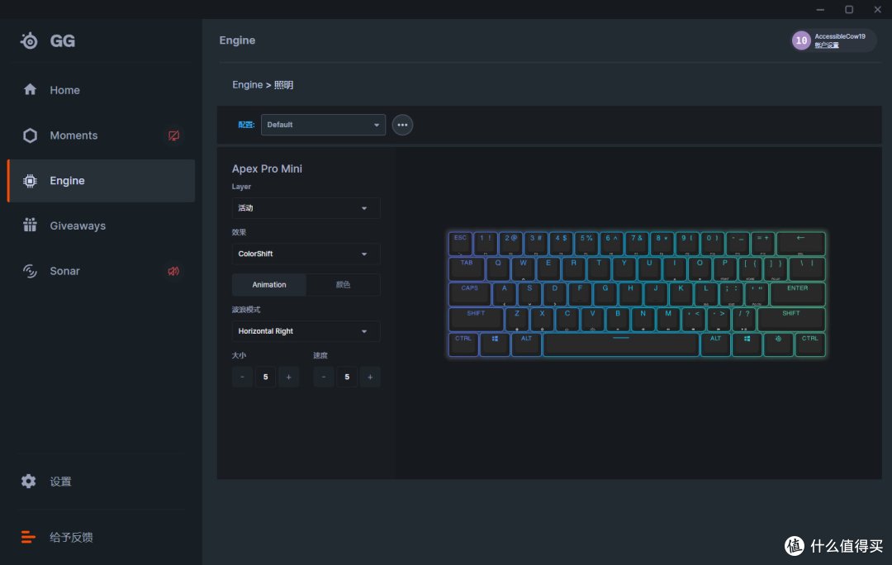892x565 pixels.
Task: Select the right Windows key
Action: pyautogui.click(x=747, y=344)
